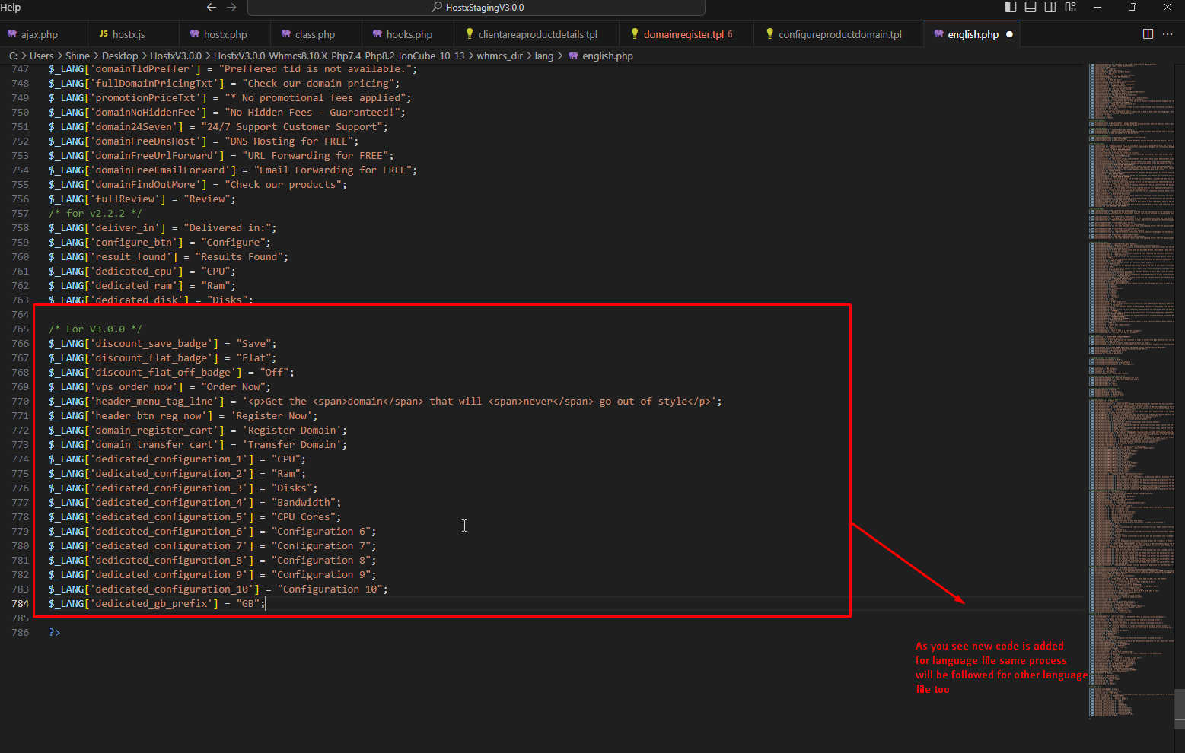Expand the lang breadcrumb folder
The height and width of the screenshot is (753, 1185).
coord(543,56)
